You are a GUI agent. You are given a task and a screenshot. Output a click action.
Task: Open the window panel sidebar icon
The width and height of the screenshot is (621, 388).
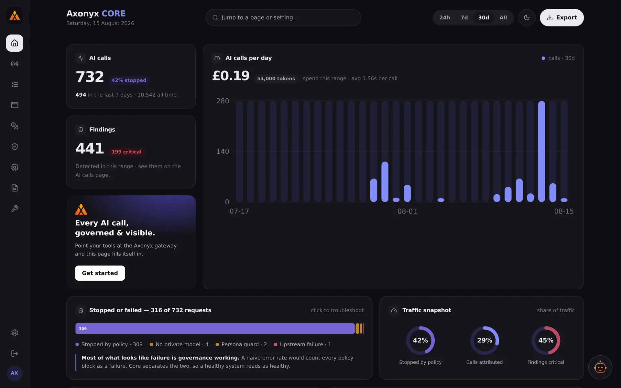point(15,105)
